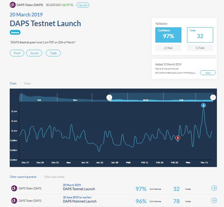Switch to the Chart tab
The width and height of the screenshot is (224, 207).
13,83
